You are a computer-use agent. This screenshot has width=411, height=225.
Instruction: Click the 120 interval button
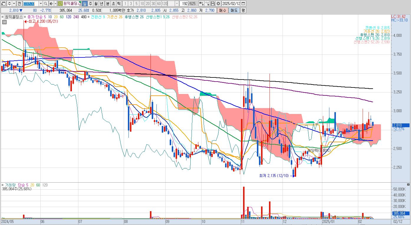tap(165, 4)
